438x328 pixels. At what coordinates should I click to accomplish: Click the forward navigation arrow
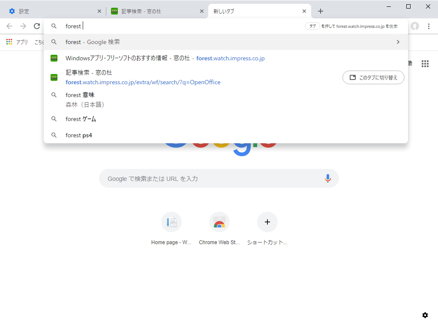point(23,26)
